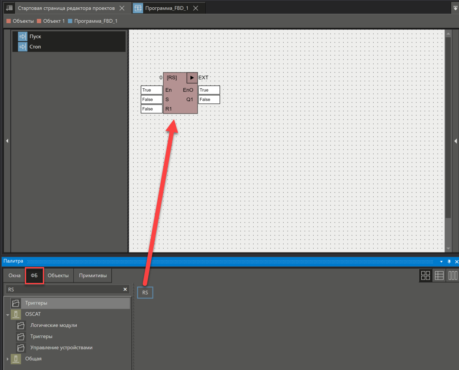Switch palette to column view
This screenshot has width=459, height=370.
[x=452, y=276]
